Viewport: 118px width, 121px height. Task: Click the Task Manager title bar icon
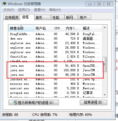(x=4, y=4)
